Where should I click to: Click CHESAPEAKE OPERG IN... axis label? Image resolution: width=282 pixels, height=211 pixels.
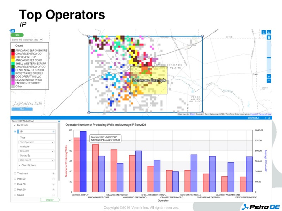pyautogui.click(x=209, y=197)
